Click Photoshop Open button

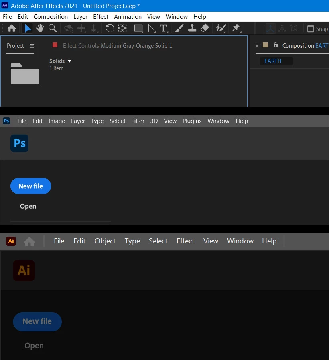coord(28,207)
